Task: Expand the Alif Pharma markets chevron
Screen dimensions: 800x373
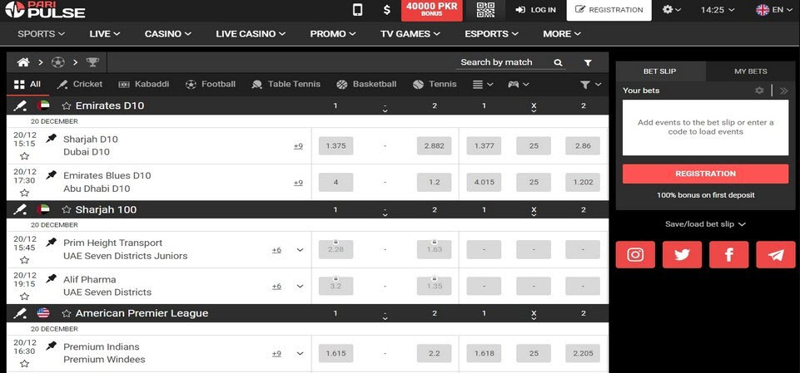Action: 300,287
